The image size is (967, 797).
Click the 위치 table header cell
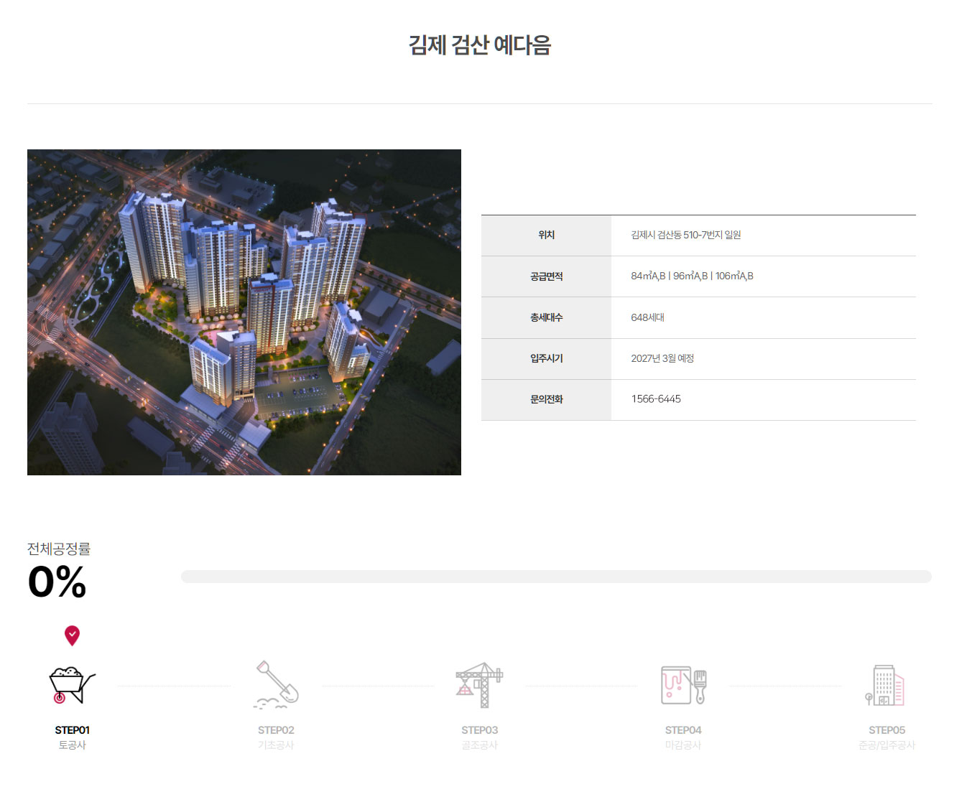546,236
